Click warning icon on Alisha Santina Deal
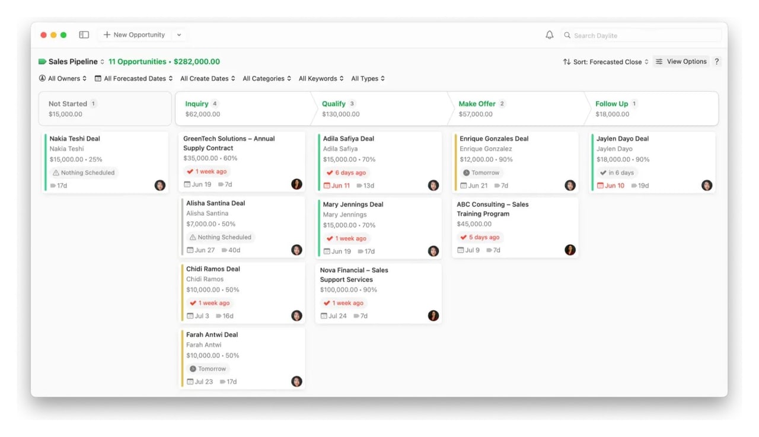 coord(193,237)
